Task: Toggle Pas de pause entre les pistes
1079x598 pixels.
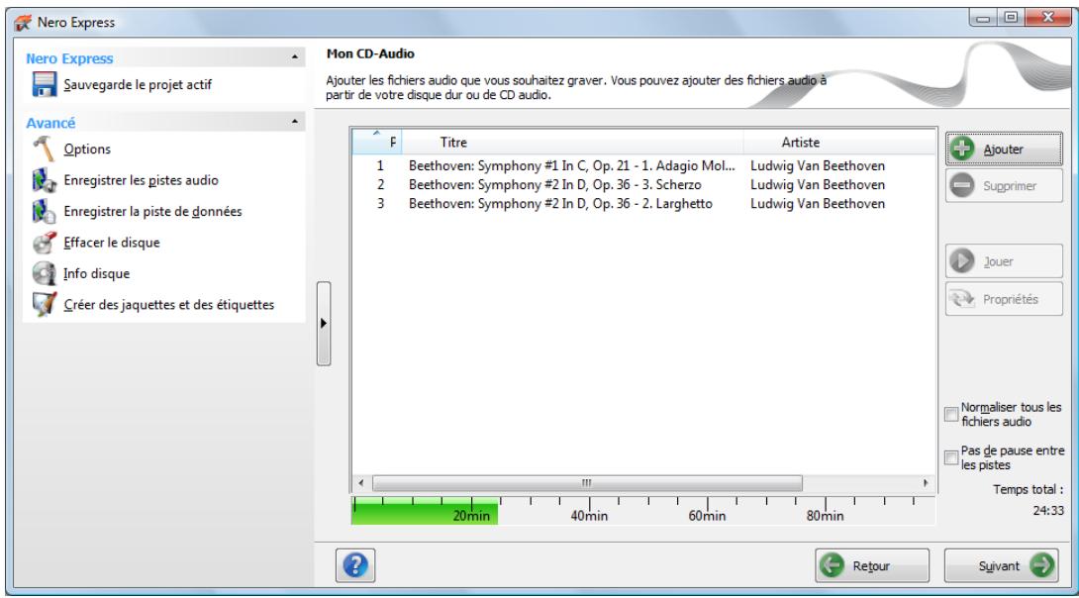Action: [x=951, y=457]
